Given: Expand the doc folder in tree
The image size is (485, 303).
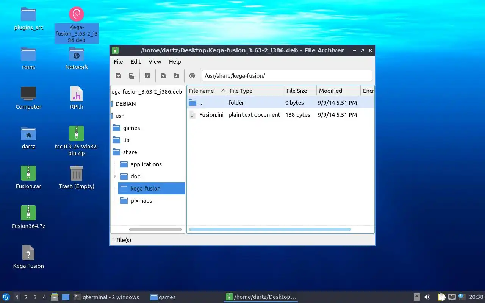Looking at the screenshot, I should tap(114, 176).
